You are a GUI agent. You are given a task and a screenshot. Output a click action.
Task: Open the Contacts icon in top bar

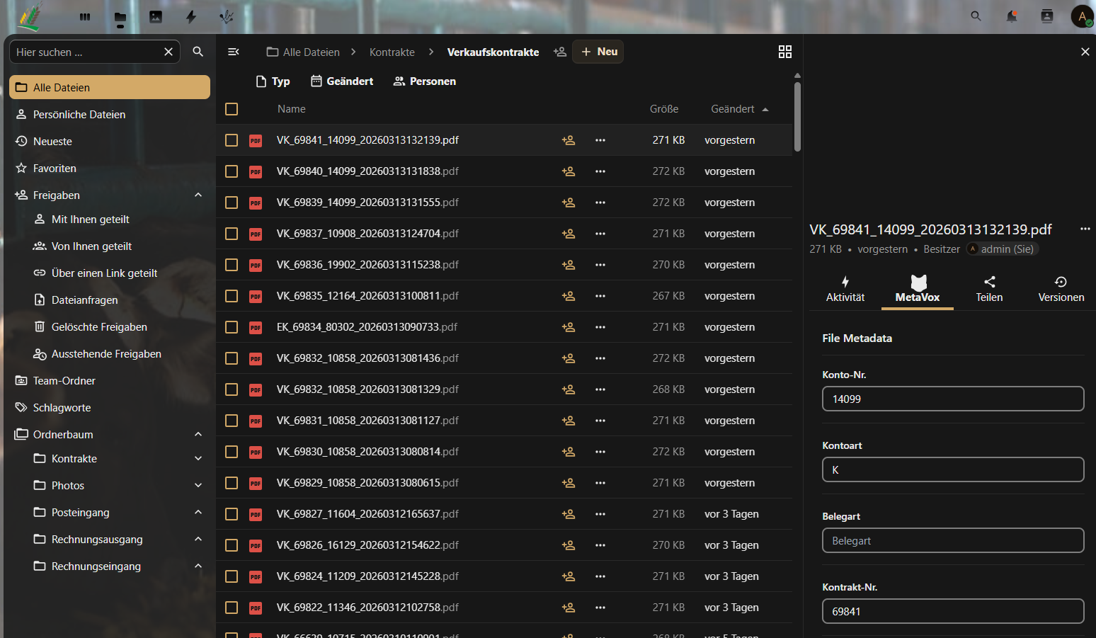(x=1047, y=16)
